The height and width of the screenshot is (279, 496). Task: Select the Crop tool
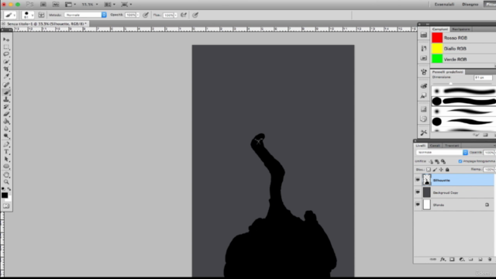[6, 69]
